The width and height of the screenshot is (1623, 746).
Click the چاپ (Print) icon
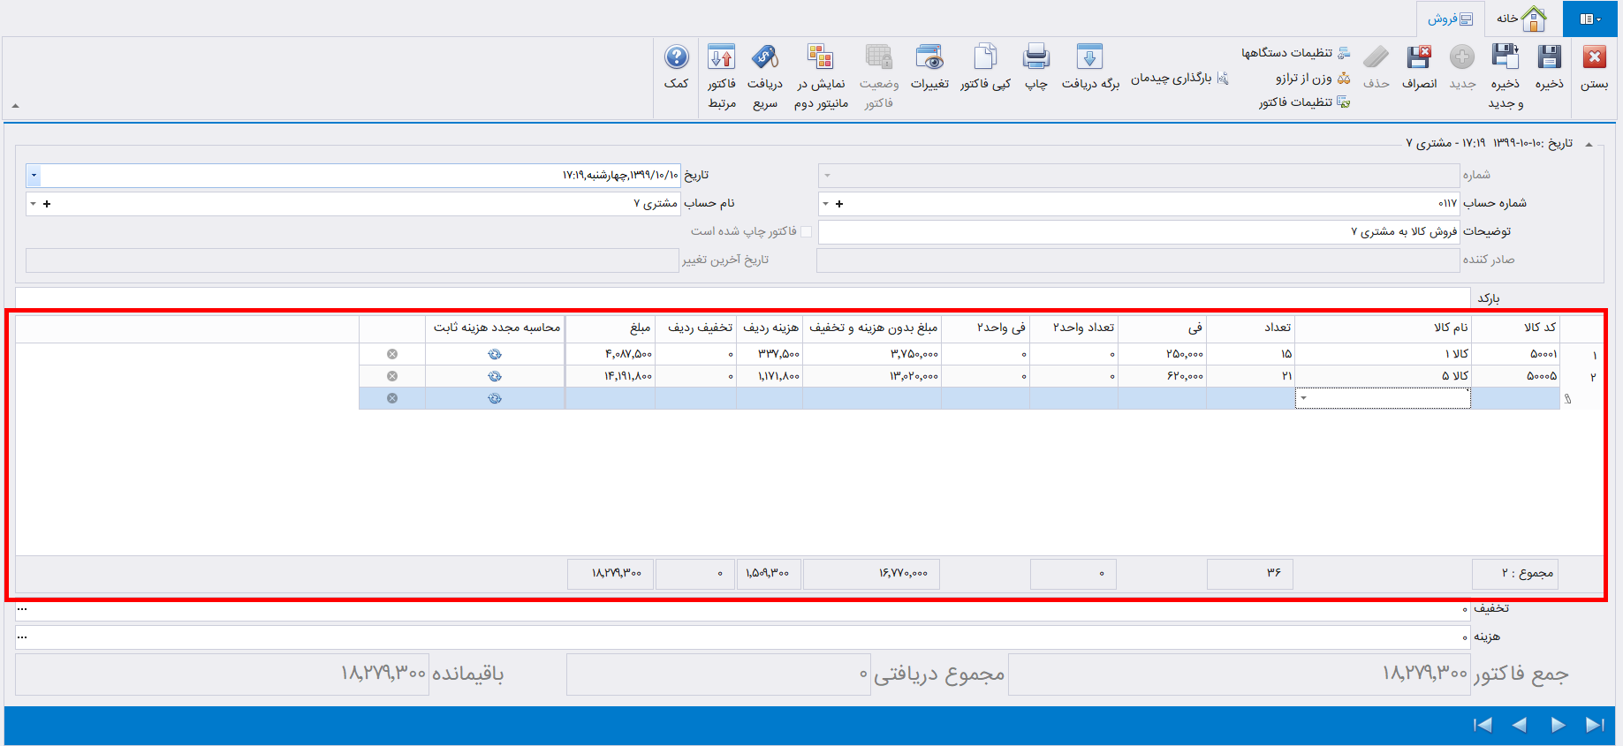(x=1035, y=58)
